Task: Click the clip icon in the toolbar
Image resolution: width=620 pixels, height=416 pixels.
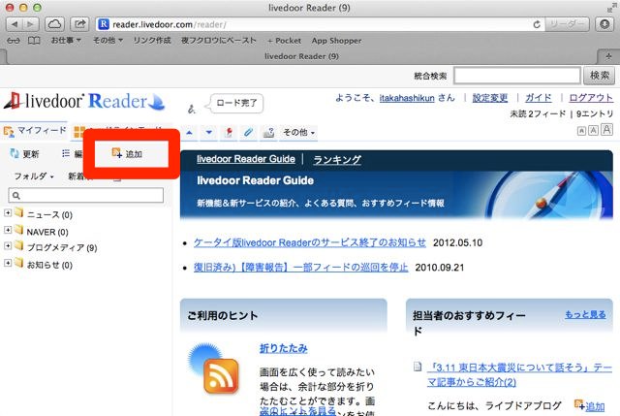Action: point(248,133)
